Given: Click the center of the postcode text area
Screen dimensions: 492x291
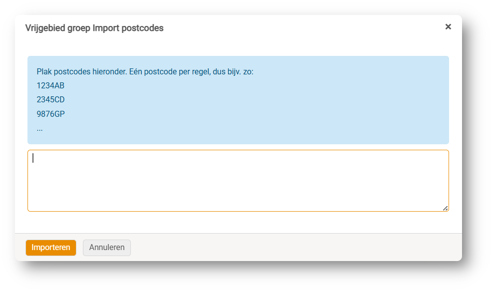Looking at the screenshot, I should click(x=238, y=181).
